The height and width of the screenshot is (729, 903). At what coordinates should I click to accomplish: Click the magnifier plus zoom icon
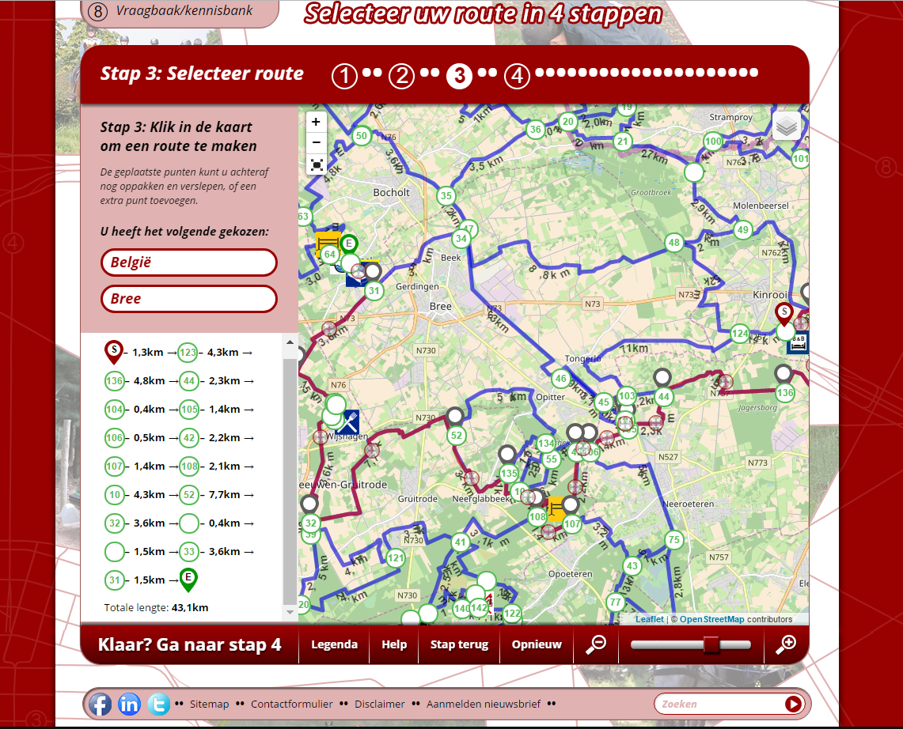pos(785,644)
